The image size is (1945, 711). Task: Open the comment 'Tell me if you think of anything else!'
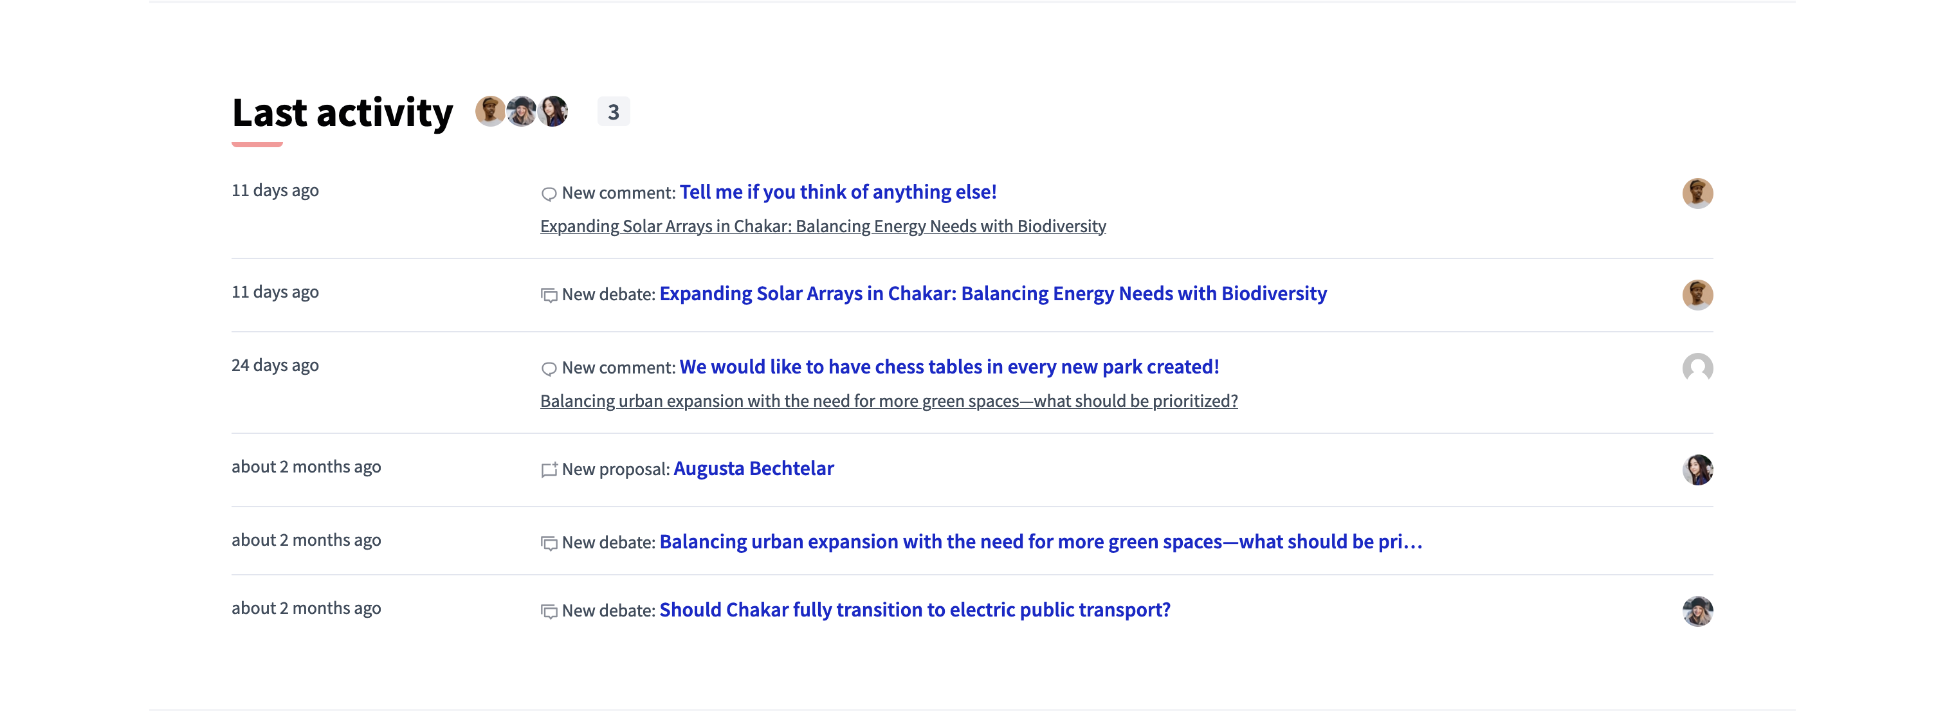click(x=837, y=192)
